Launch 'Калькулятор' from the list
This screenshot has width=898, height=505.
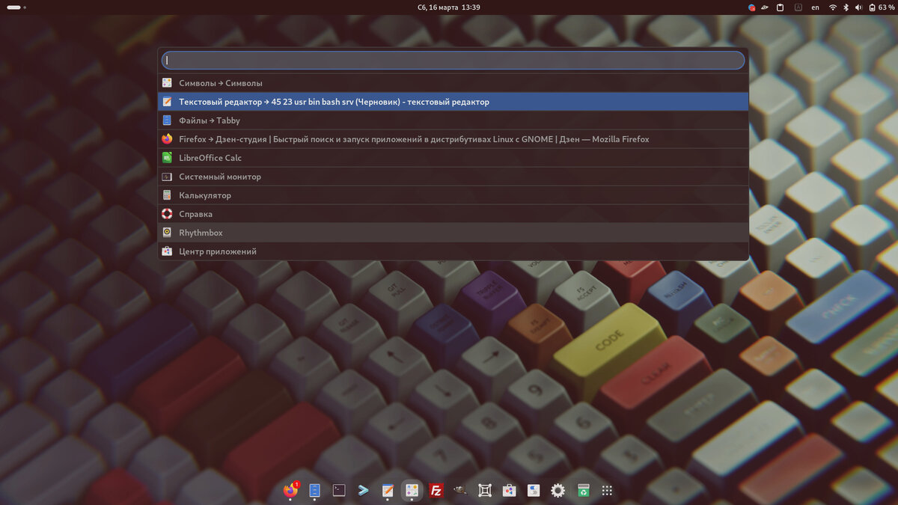(x=453, y=195)
